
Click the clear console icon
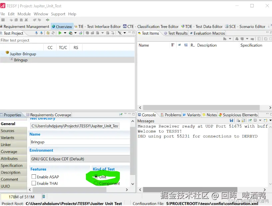(238, 120)
